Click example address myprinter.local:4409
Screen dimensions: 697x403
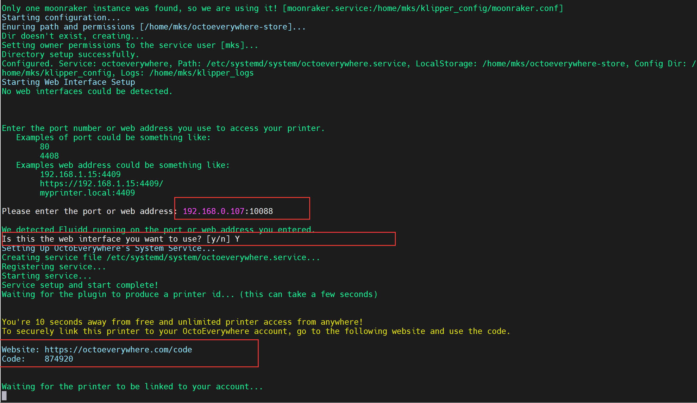point(87,193)
